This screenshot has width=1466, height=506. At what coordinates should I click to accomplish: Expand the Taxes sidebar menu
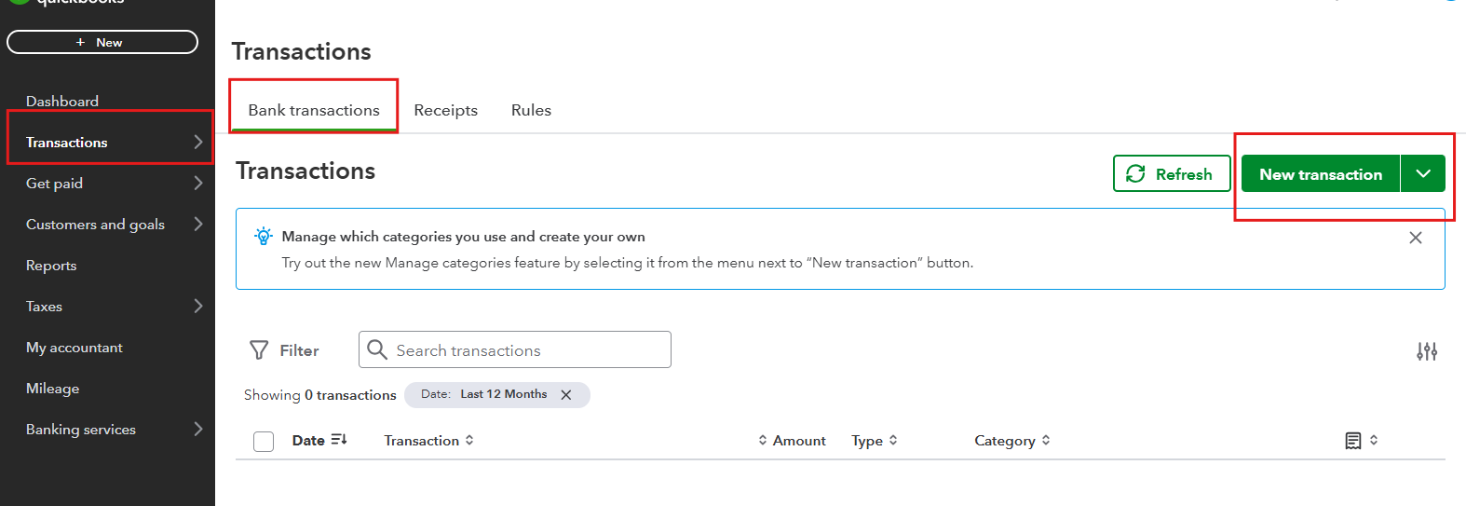click(x=197, y=307)
